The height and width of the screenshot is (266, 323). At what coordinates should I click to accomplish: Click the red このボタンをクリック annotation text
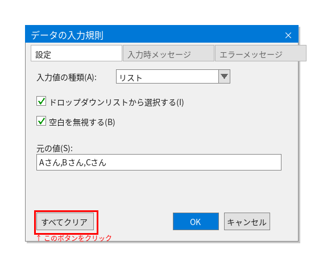(78, 238)
